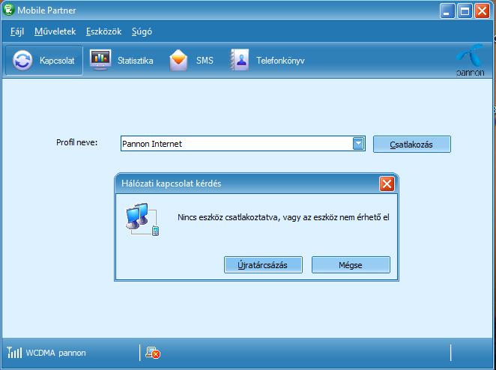Open the Fájl menu
This screenshot has height=370, width=496.
[x=17, y=31]
